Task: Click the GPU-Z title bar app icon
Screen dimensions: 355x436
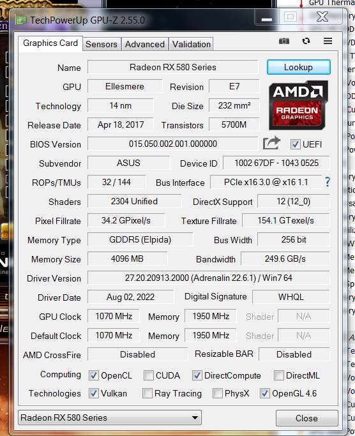Action: pyautogui.click(x=21, y=20)
